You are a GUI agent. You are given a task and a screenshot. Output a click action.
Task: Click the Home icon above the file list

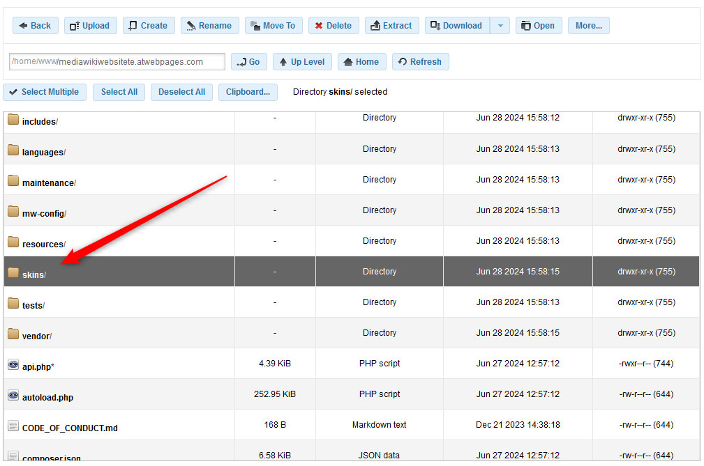point(347,61)
